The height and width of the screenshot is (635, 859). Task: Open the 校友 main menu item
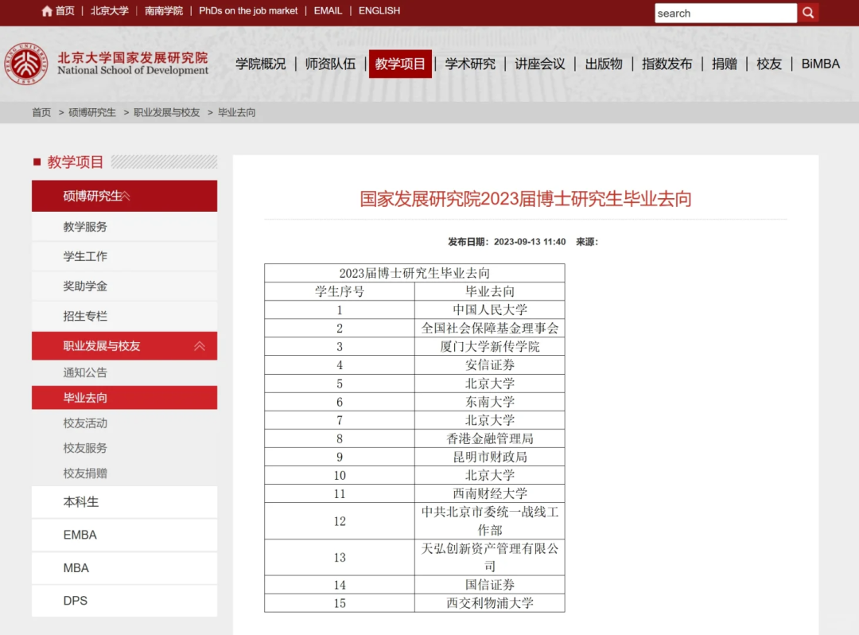click(769, 64)
